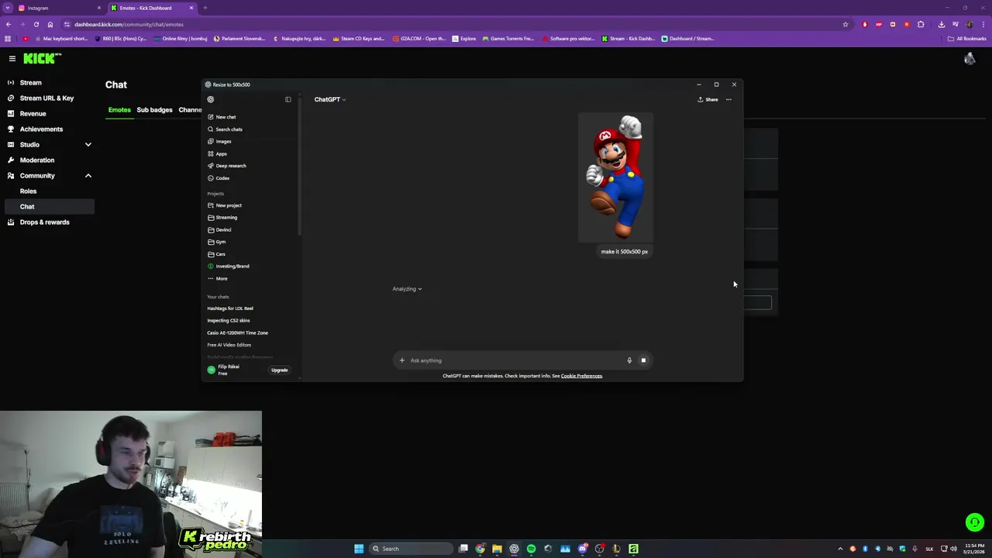Open the three-dot conversation options menu

tap(728, 99)
